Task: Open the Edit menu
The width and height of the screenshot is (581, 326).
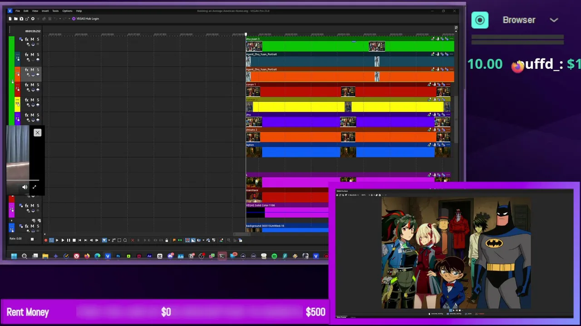Action: tap(26, 11)
